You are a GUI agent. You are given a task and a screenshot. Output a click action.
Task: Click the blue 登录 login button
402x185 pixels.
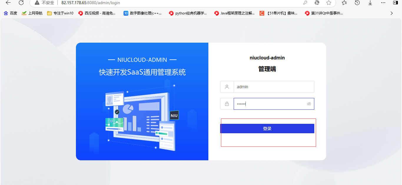tap(267, 129)
